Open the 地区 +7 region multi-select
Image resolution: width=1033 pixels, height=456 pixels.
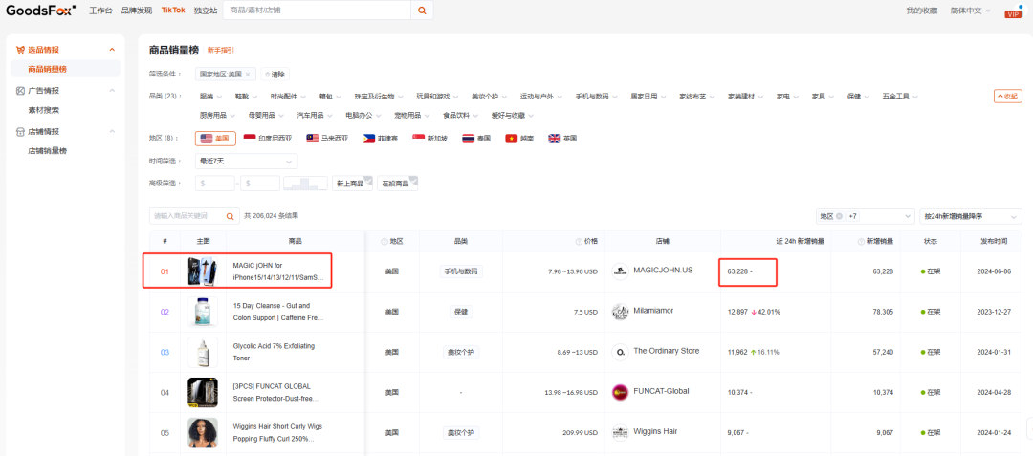(x=865, y=216)
